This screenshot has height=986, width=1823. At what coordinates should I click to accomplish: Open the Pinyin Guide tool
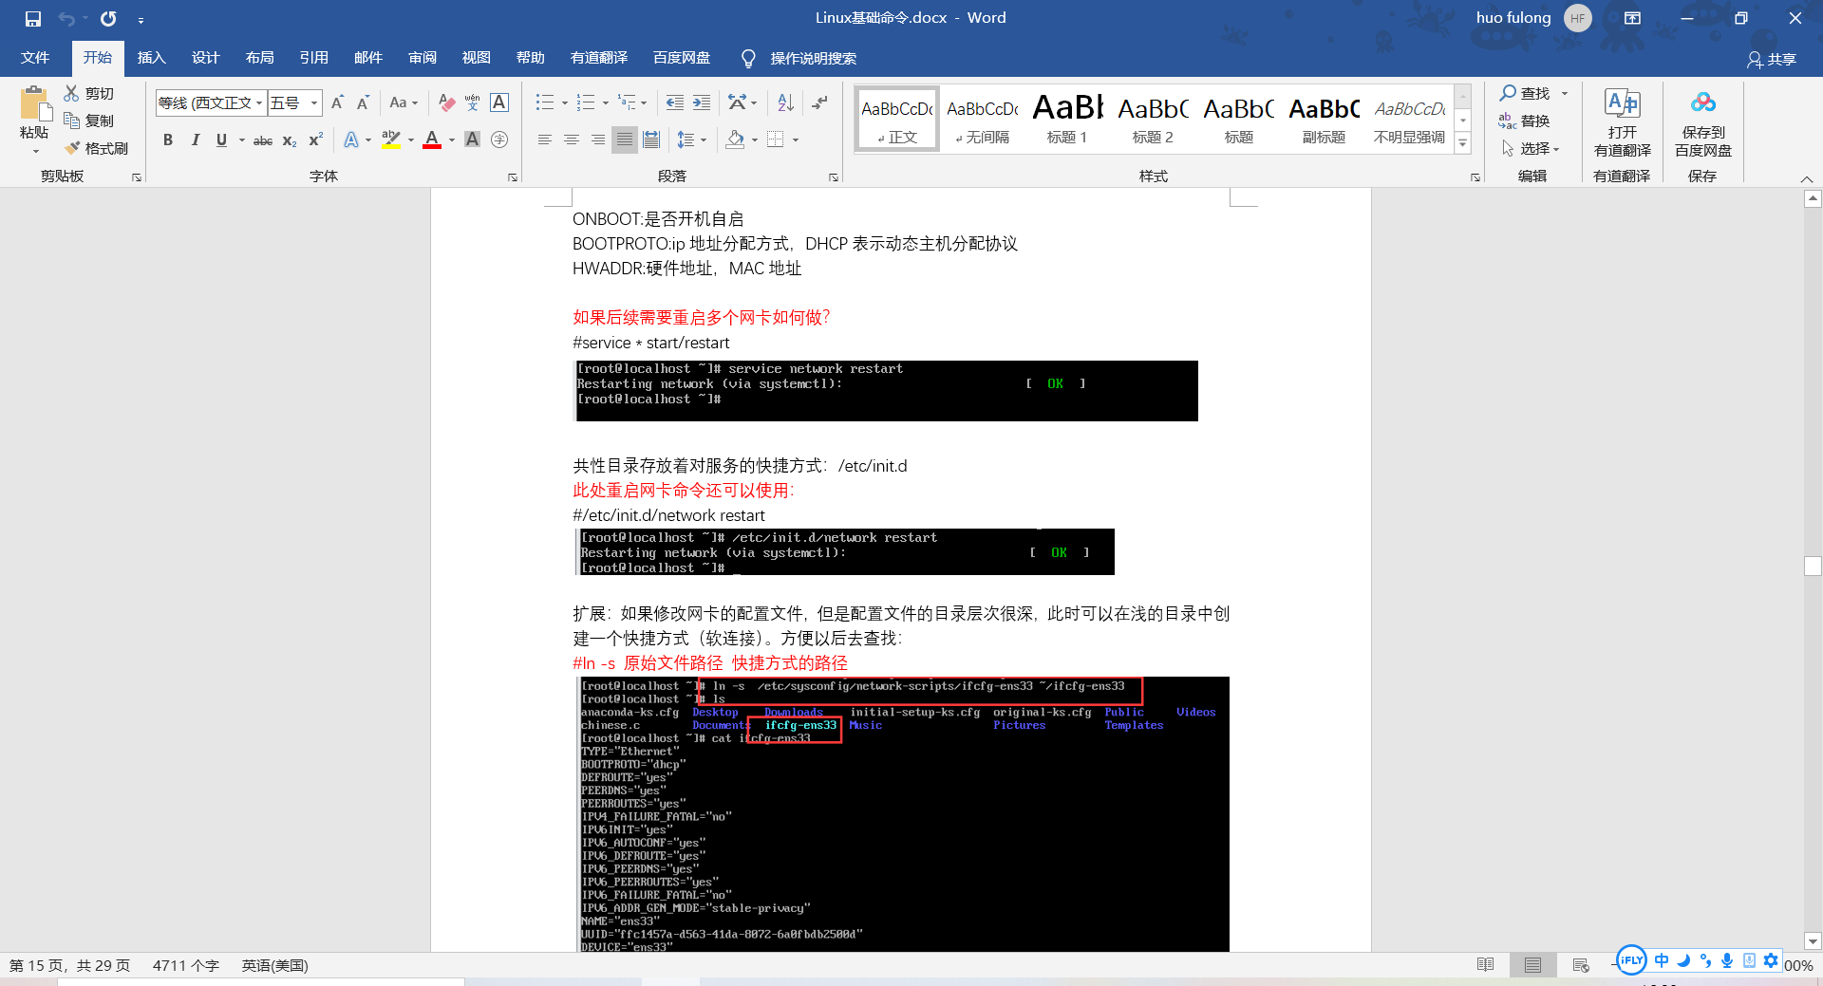click(472, 102)
